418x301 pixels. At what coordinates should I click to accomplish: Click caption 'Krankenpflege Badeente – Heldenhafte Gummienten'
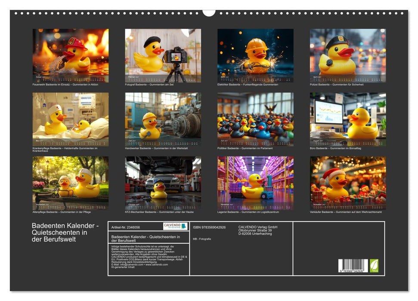point(65,150)
